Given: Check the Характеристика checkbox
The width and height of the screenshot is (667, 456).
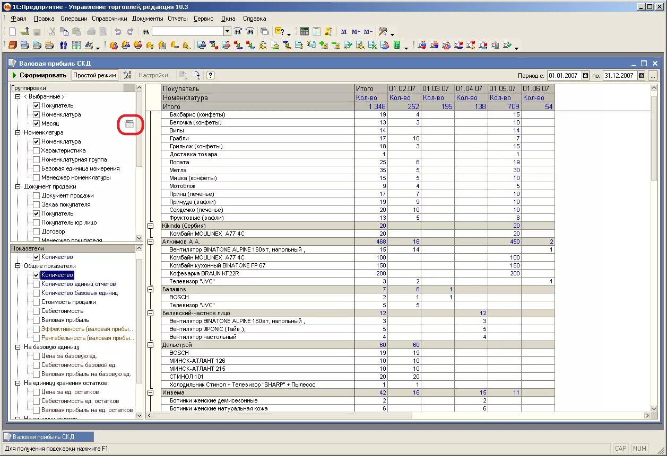Looking at the screenshot, I should pos(37,150).
